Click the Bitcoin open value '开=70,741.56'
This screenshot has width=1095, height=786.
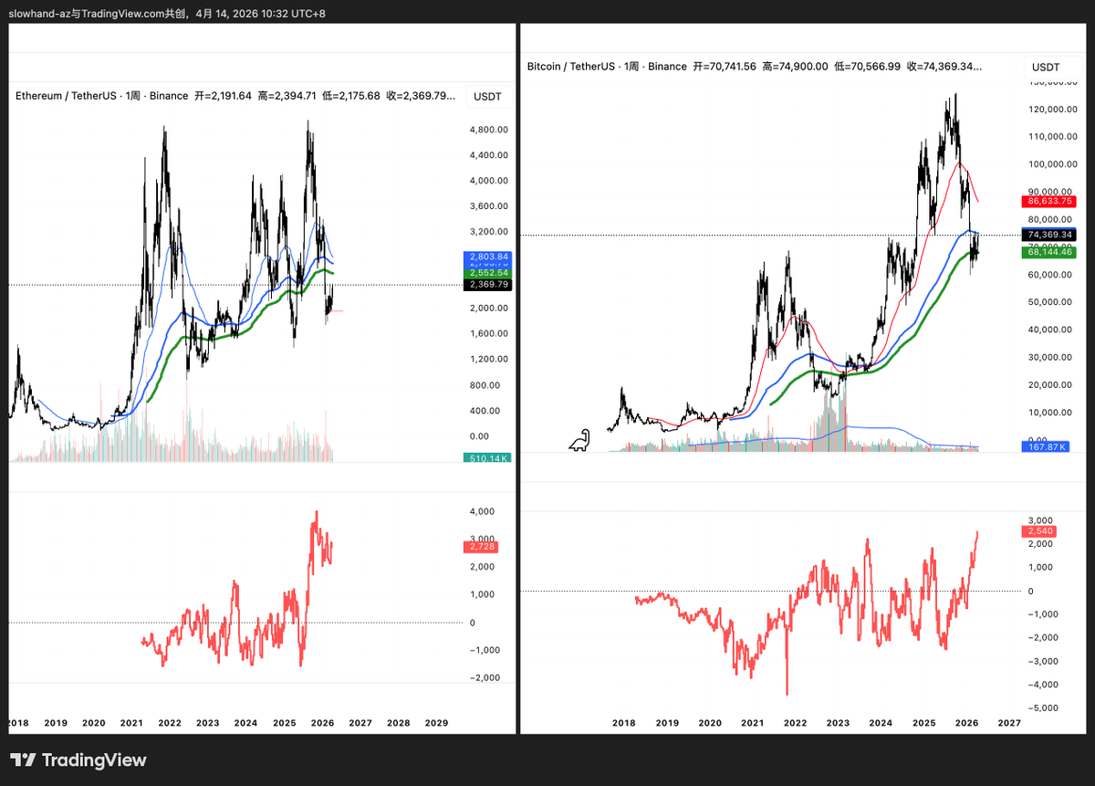pos(725,67)
